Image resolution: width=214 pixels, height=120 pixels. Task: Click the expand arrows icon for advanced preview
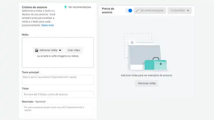pyautogui.click(x=137, y=11)
